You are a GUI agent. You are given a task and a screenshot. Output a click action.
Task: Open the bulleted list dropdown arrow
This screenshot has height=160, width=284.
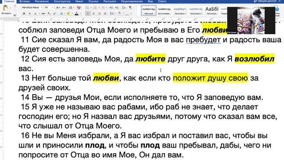coord(91,8)
